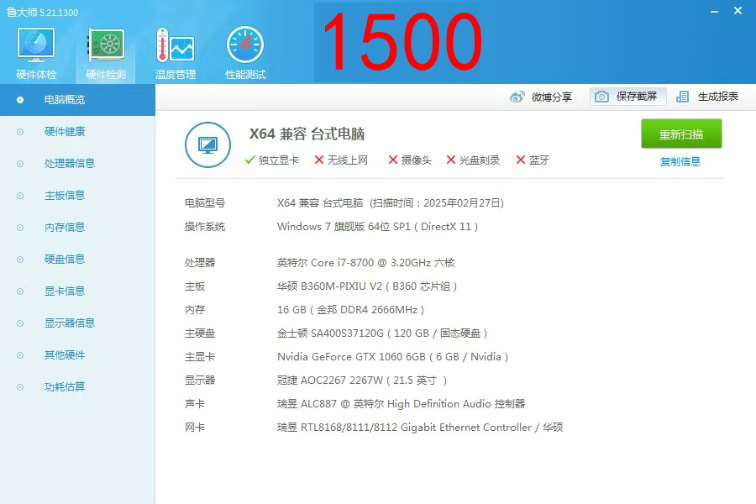Click the red X next to 光盘刻录
The width and height of the screenshot is (756, 504).
(x=451, y=160)
